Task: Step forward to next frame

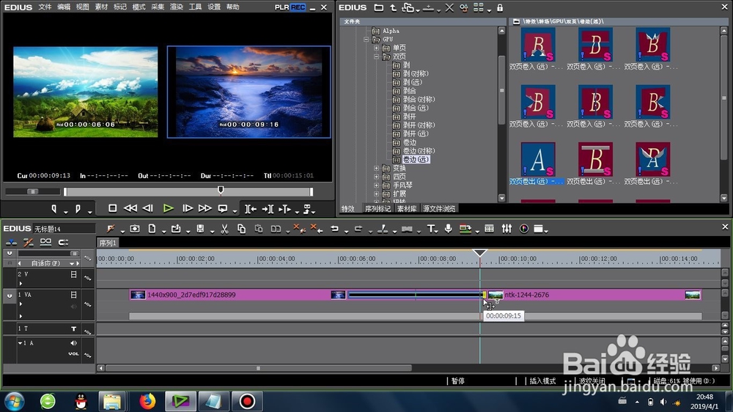Action: click(188, 208)
